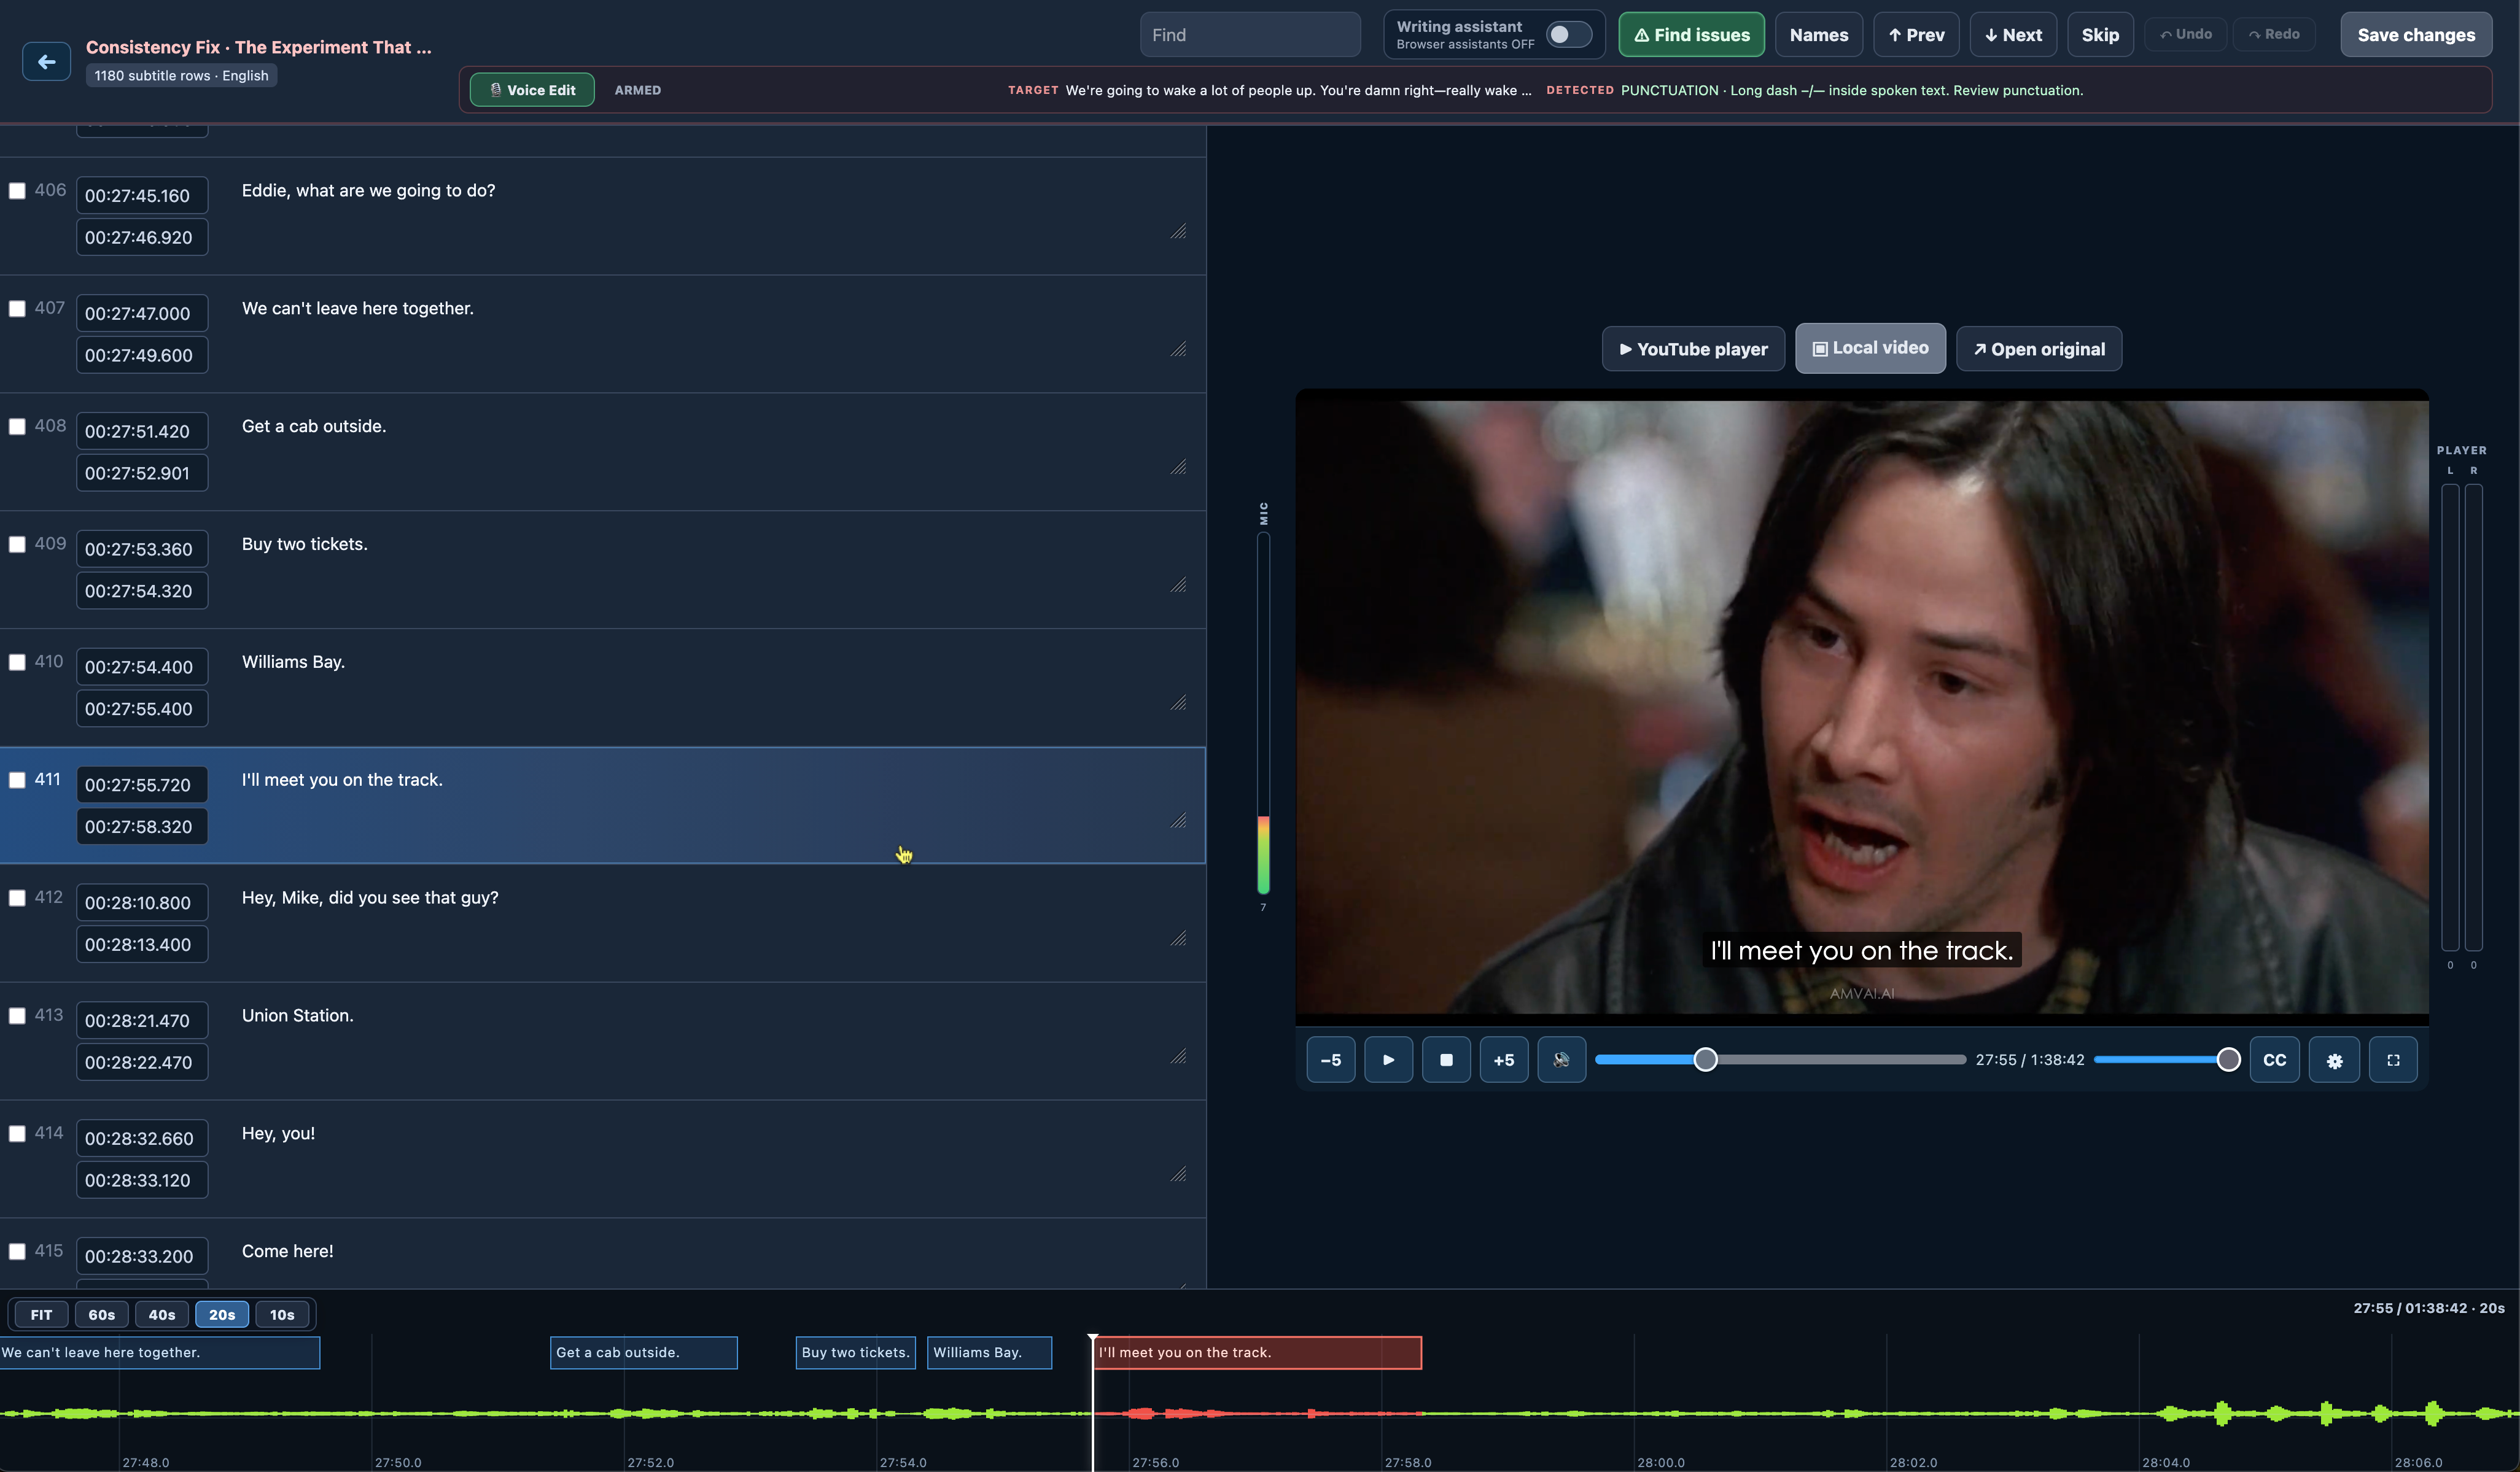Toggle closed captions with CC button
Viewport: 2520px width, 1472px height.
coord(2275,1060)
